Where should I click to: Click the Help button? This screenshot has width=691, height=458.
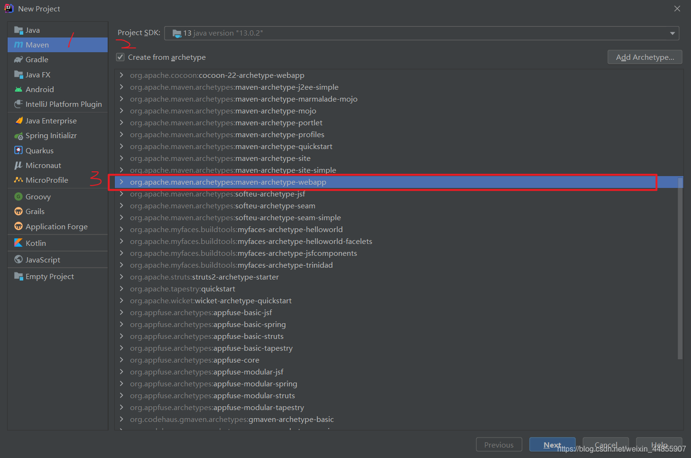659,445
